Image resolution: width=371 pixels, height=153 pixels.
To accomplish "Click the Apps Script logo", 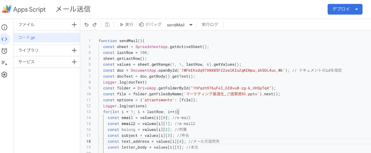I will [x=24, y=9].
